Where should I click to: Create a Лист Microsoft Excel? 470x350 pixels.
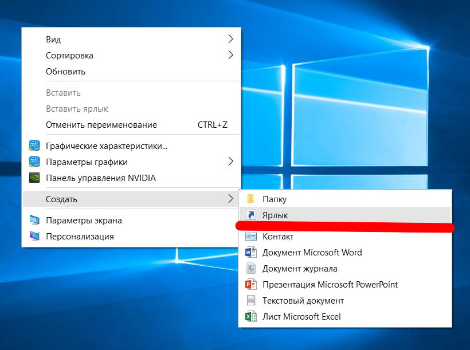coord(345,316)
